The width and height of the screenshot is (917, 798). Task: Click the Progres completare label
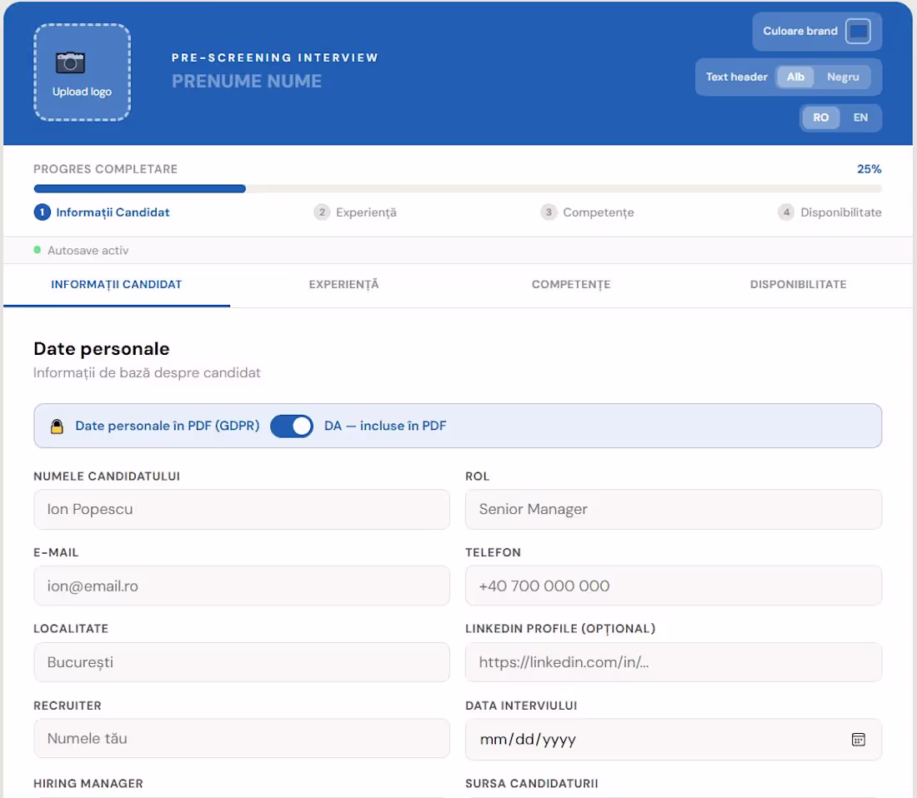pos(105,169)
